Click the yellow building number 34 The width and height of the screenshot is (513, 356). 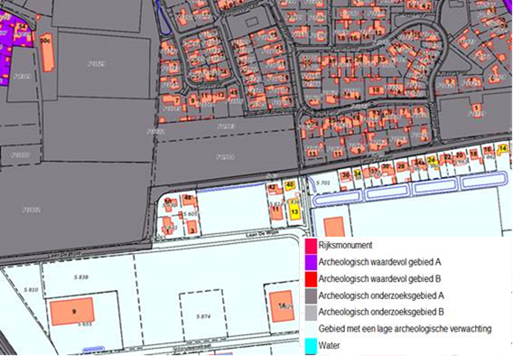(x=358, y=173)
